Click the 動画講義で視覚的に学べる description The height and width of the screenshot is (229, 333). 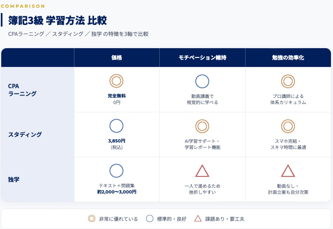pos(202,99)
